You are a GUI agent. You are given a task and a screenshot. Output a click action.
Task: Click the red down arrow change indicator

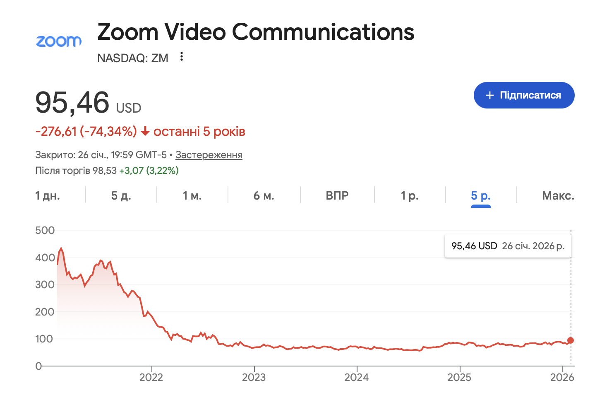click(x=145, y=132)
